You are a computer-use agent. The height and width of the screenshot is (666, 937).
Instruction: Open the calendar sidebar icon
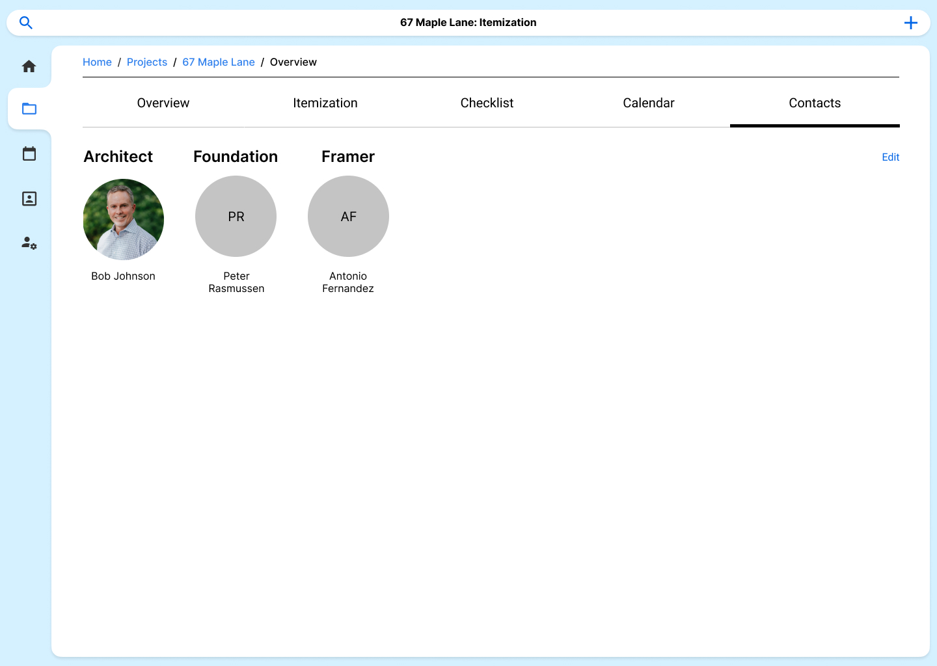29,153
